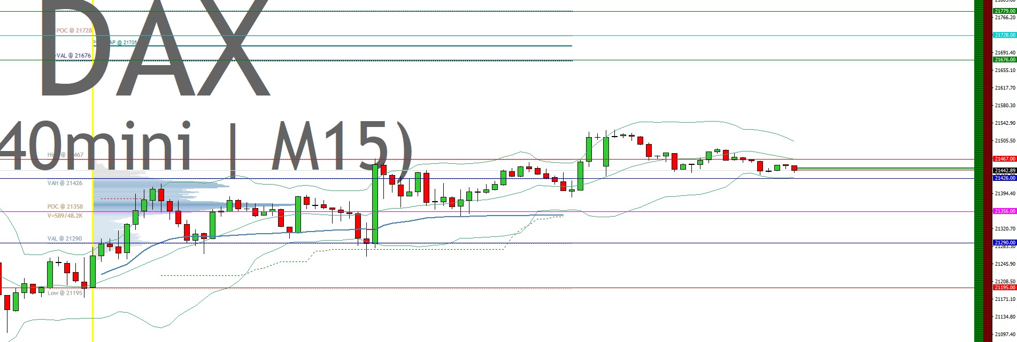The width and height of the screenshot is (1017, 342).
Task: Click the 21580.30 axis price label
Action: [x=1005, y=106]
